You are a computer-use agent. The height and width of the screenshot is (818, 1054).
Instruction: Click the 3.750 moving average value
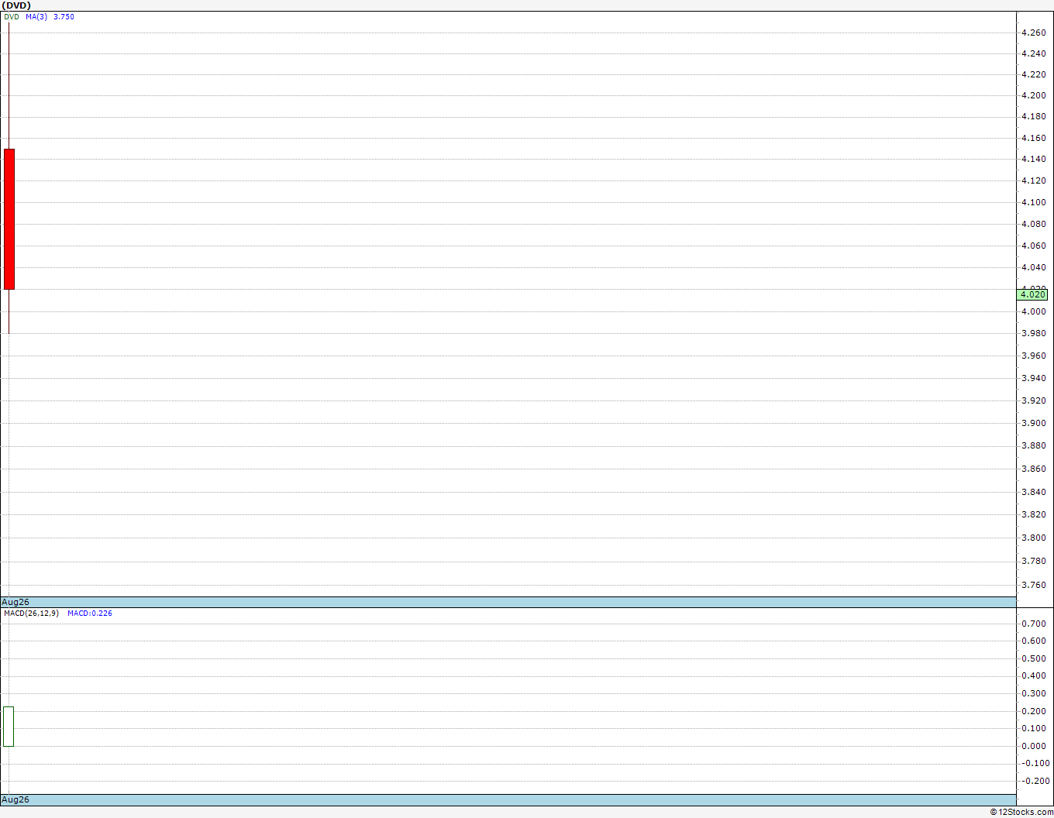coord(64,17)
